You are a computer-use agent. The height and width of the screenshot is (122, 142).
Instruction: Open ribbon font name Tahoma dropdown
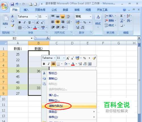(36, 16)
